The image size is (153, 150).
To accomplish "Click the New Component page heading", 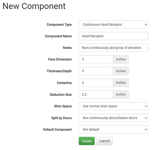I will tap(34, 6).
